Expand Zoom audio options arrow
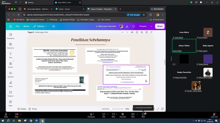The image size is (220, 123). point(10,114)
